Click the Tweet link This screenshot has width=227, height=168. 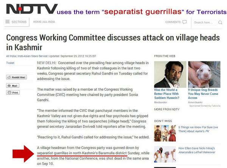click(x=10, y=63)
